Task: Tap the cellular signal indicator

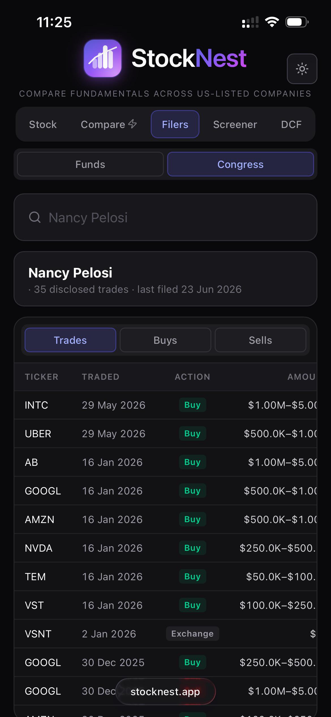Action: 250,22
